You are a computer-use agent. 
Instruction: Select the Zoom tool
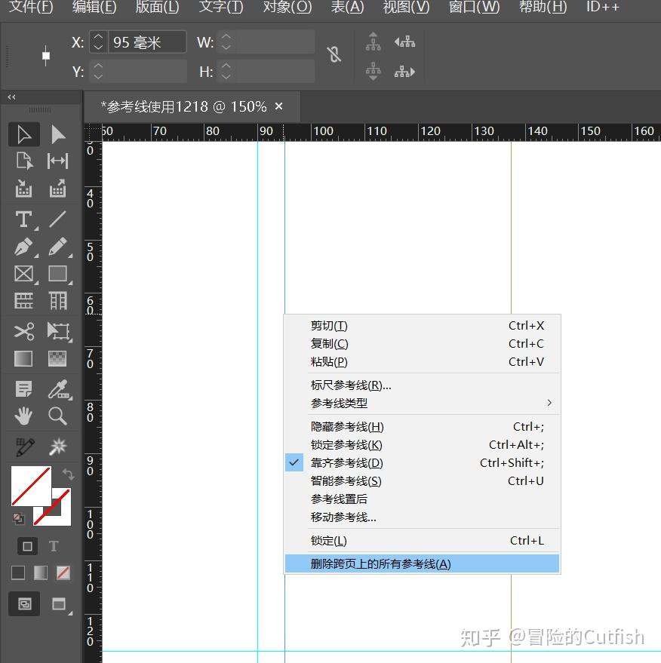pos(58,416)
